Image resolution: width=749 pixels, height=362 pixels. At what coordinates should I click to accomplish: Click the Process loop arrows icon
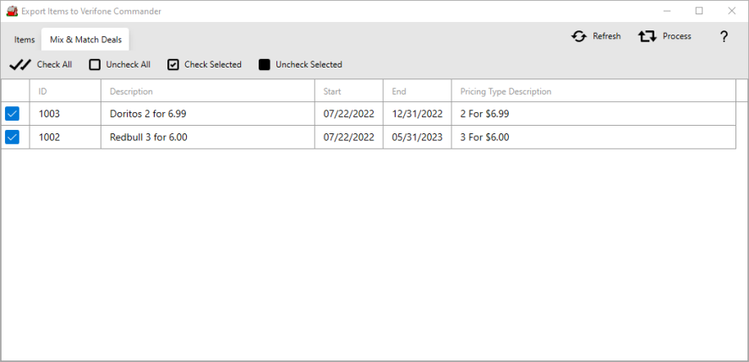click(648, 36)
